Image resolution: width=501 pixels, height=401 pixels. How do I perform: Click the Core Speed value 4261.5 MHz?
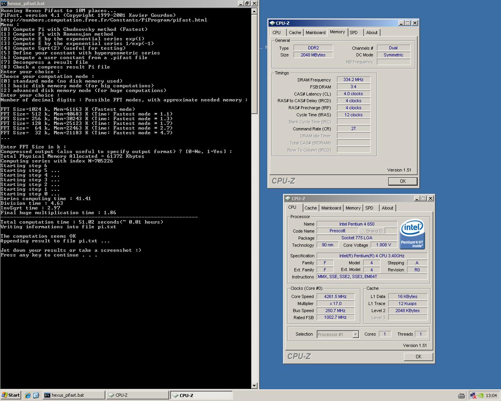pos(335,296)
